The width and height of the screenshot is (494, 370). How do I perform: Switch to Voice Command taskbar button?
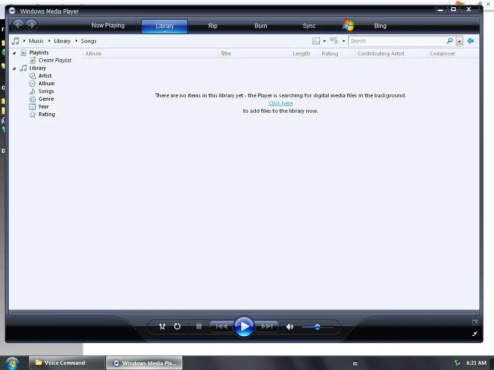67,363
